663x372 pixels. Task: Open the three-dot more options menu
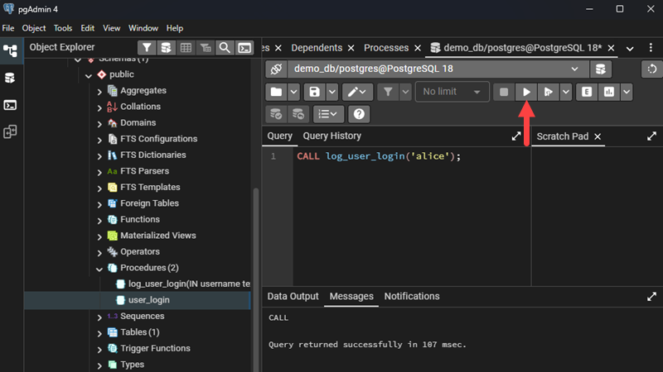pos(651,48)
